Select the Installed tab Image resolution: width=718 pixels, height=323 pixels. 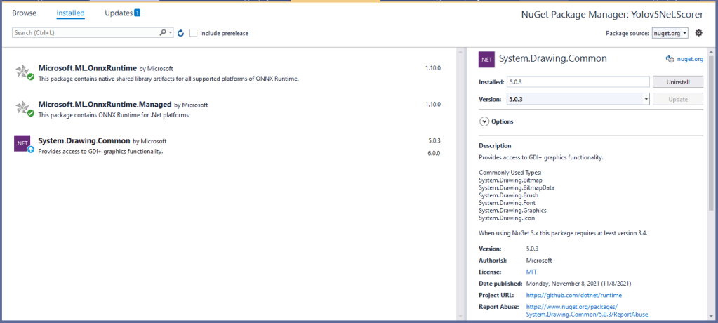point(70,13)
